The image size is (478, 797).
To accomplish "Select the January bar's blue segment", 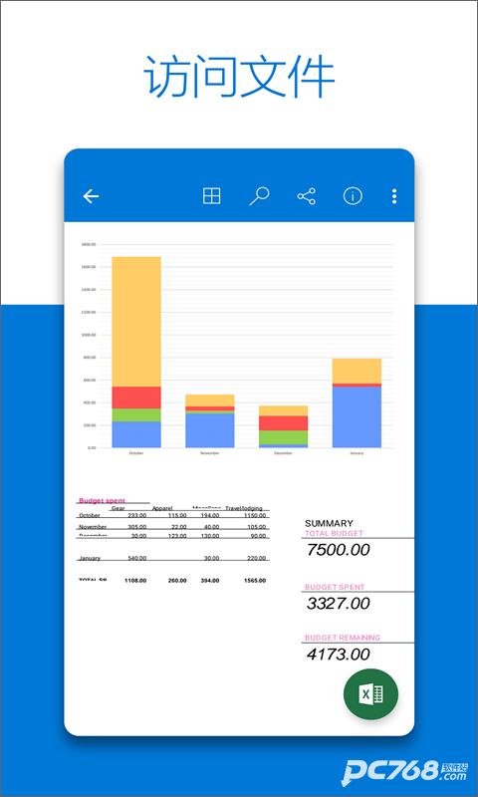I will [357, 416].
